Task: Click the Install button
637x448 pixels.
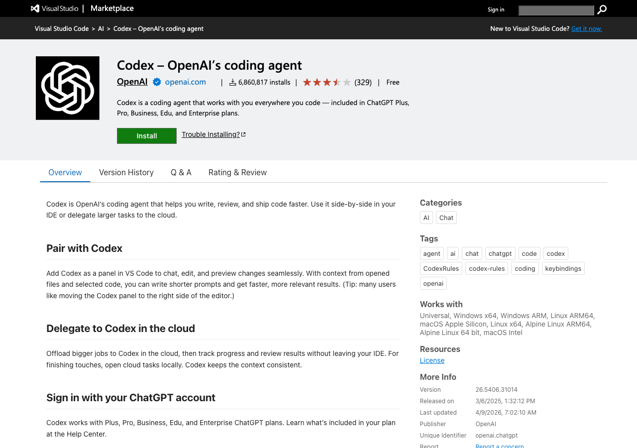Action: point(147,136)
